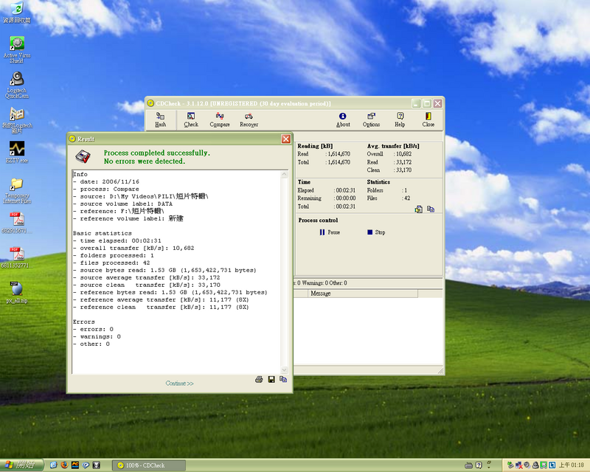Open the Windows Start menu
Viewport: 590px width, 472px height.
[21, 465]
